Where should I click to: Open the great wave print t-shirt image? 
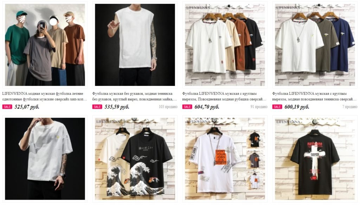click(135, 159)
